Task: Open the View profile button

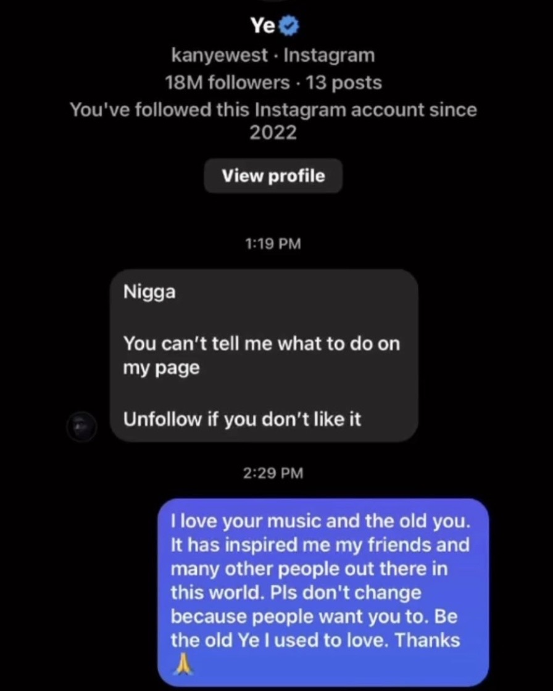Action: pyautogui.click(x=273, y=176)
